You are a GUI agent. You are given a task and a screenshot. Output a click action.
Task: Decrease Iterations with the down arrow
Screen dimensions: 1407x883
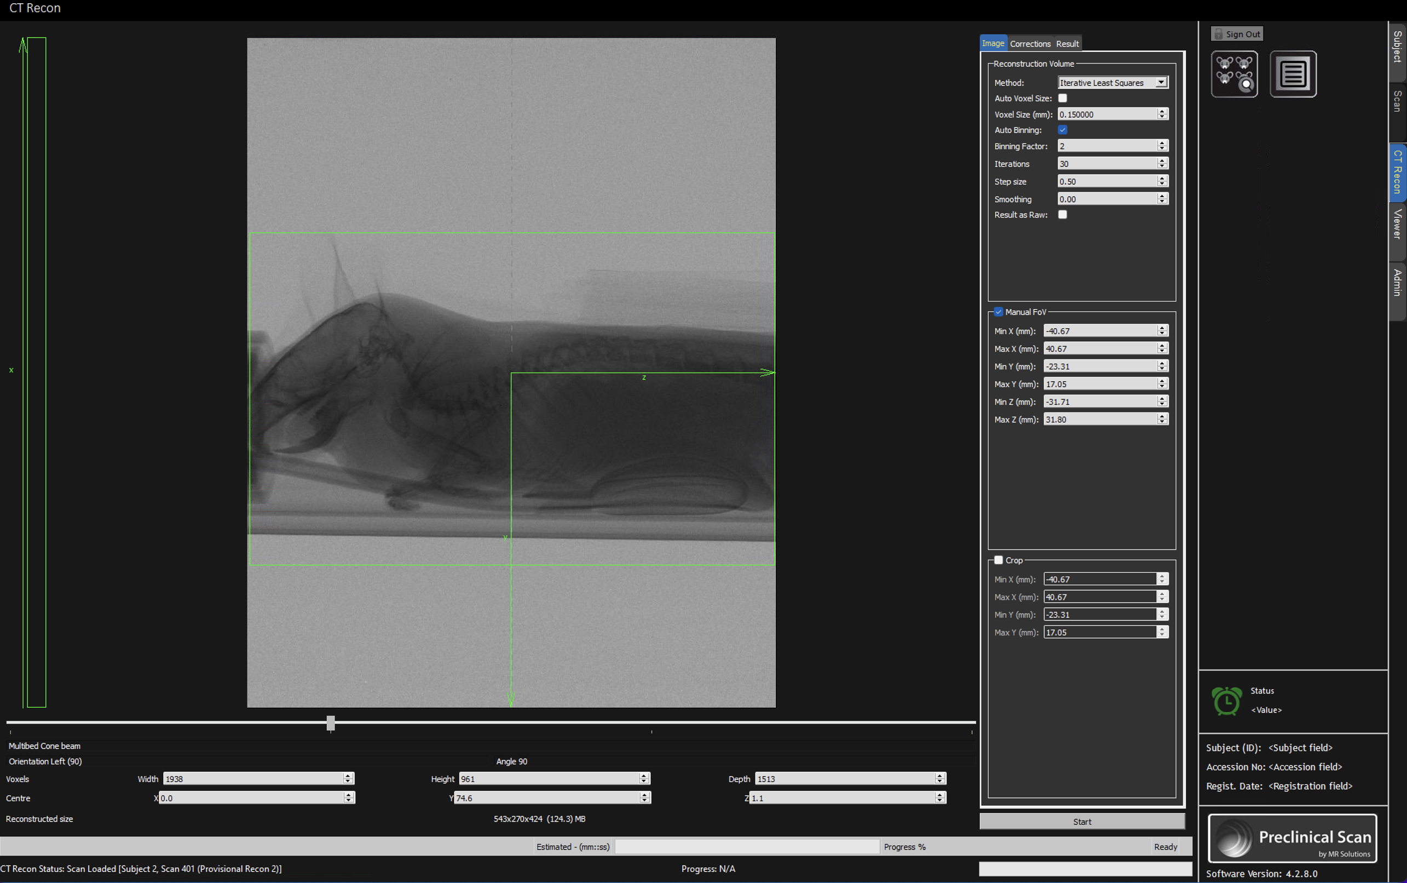pyautogui.click(x=1162, y=167)
